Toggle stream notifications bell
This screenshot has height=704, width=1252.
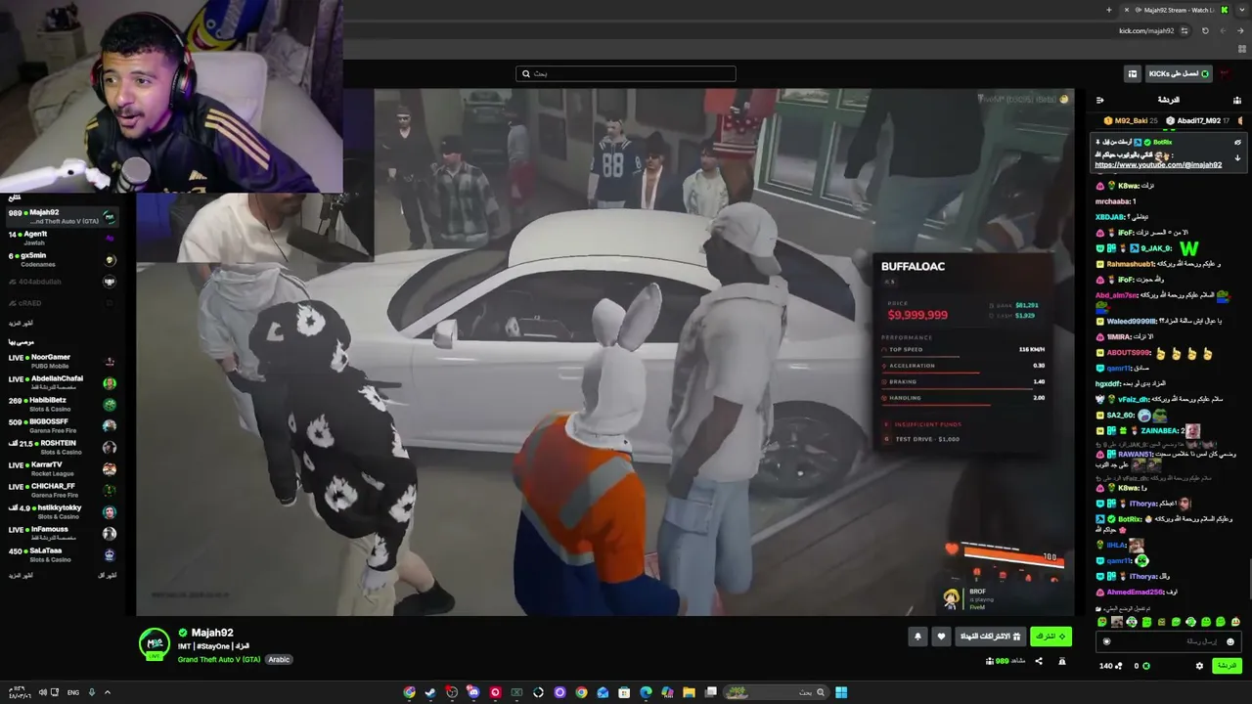pyautogui.click(x=917, y=637)
